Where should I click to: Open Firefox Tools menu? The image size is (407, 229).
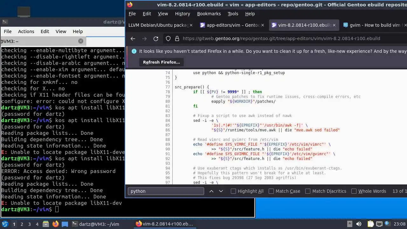233,14
